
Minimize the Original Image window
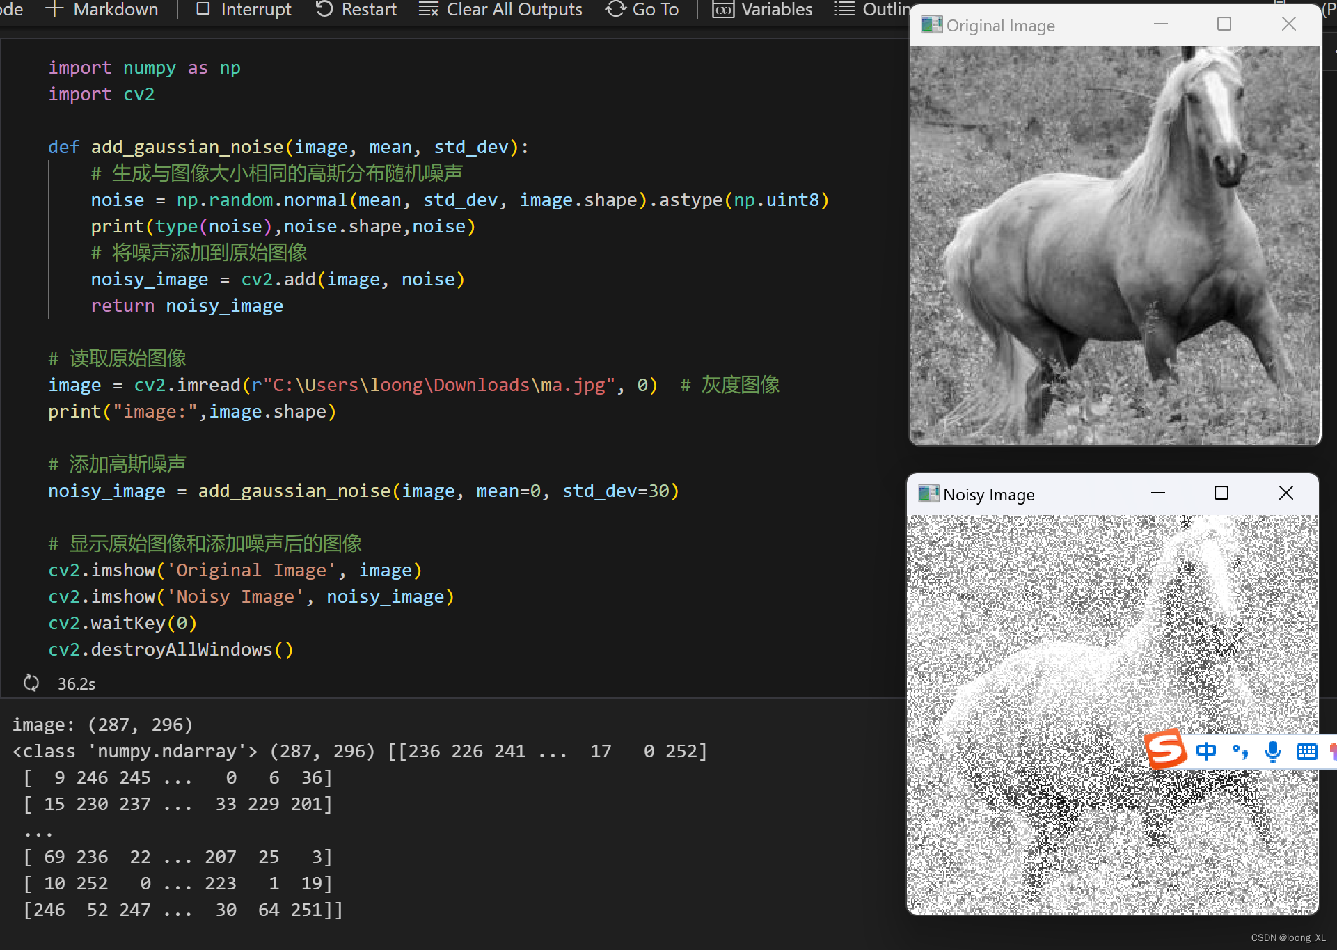[x=1160, y=24]
